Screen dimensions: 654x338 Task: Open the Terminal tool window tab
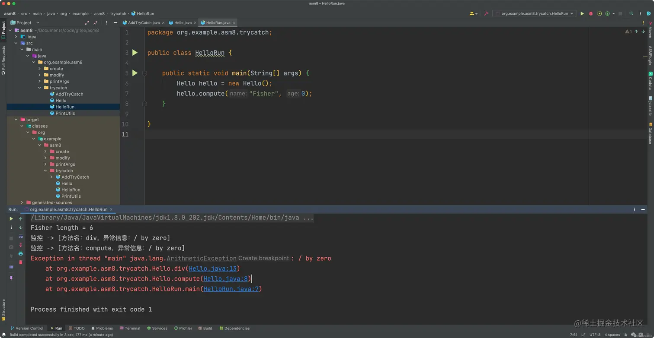pyautogui.click(x=130, y=328)
